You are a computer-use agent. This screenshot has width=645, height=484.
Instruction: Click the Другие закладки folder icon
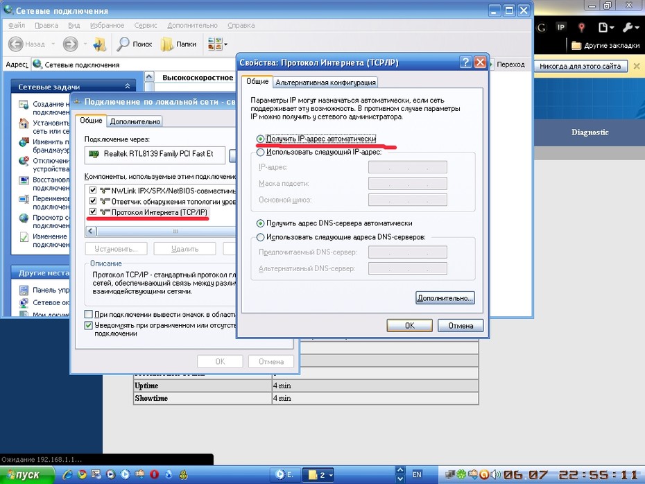(x=576, y=45)
